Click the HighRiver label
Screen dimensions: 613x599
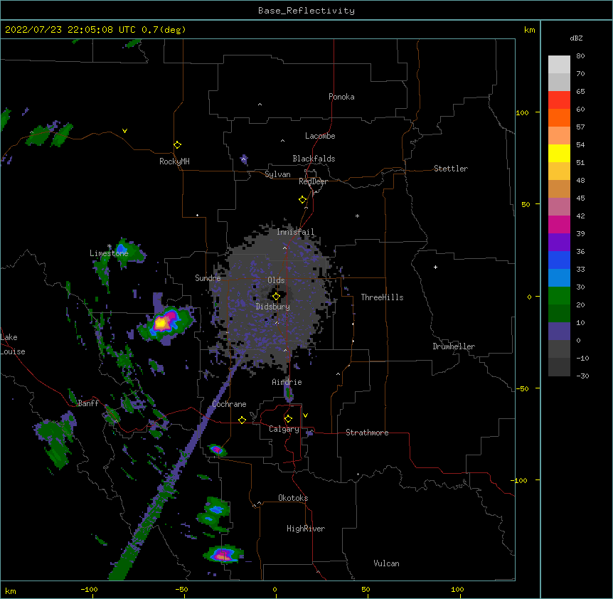(306, 529)
